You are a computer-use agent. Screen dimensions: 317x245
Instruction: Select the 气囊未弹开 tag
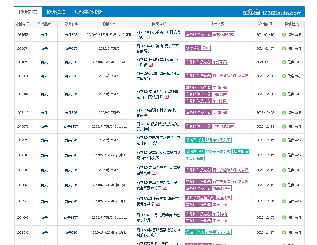coord(221,188)
